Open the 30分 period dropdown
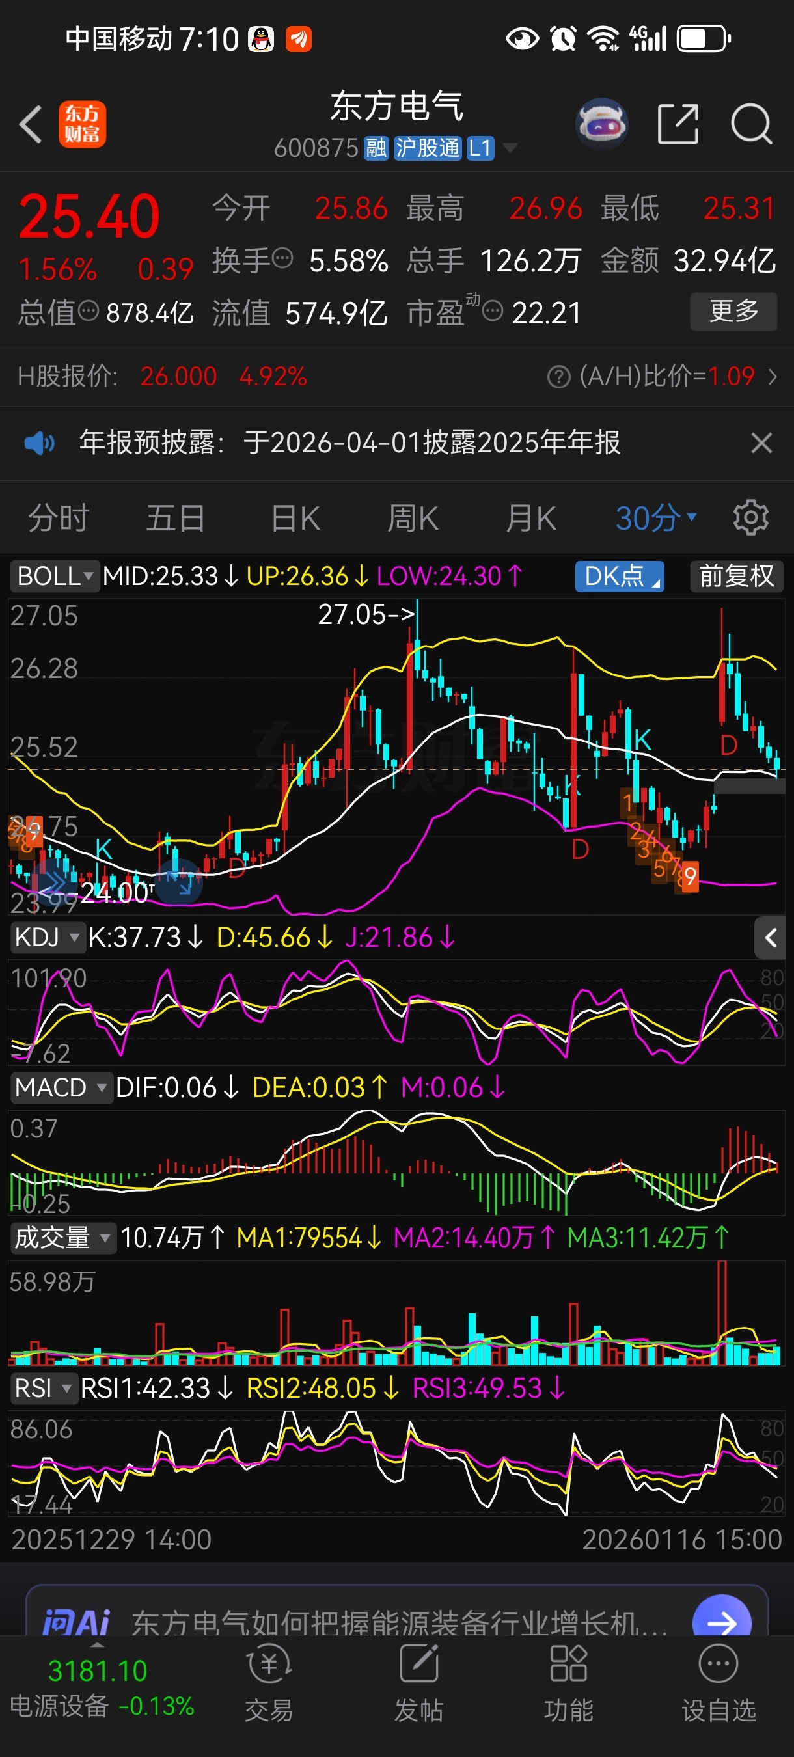This screenshot has width=794, height=1757. 656,519
